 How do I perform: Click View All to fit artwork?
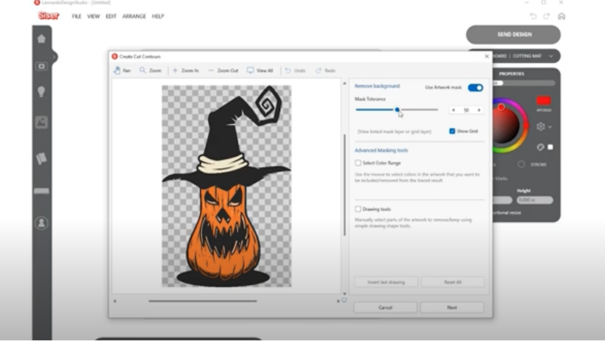click(x=260, y=70)
